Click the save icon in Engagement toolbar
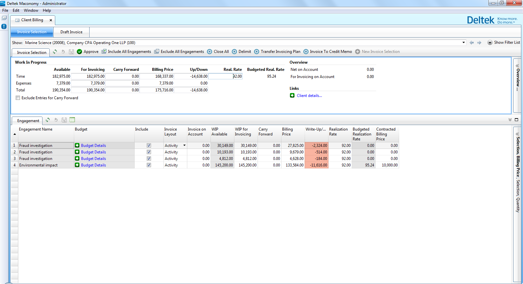 pos(64,120)
